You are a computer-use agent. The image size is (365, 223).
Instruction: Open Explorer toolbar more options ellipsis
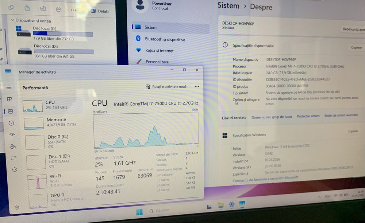[73, 10]
